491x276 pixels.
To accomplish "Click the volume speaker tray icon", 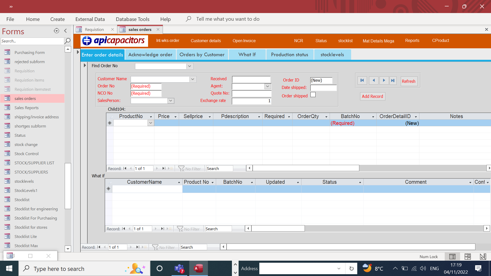I will pyautogui.click(x=423, y=268).
